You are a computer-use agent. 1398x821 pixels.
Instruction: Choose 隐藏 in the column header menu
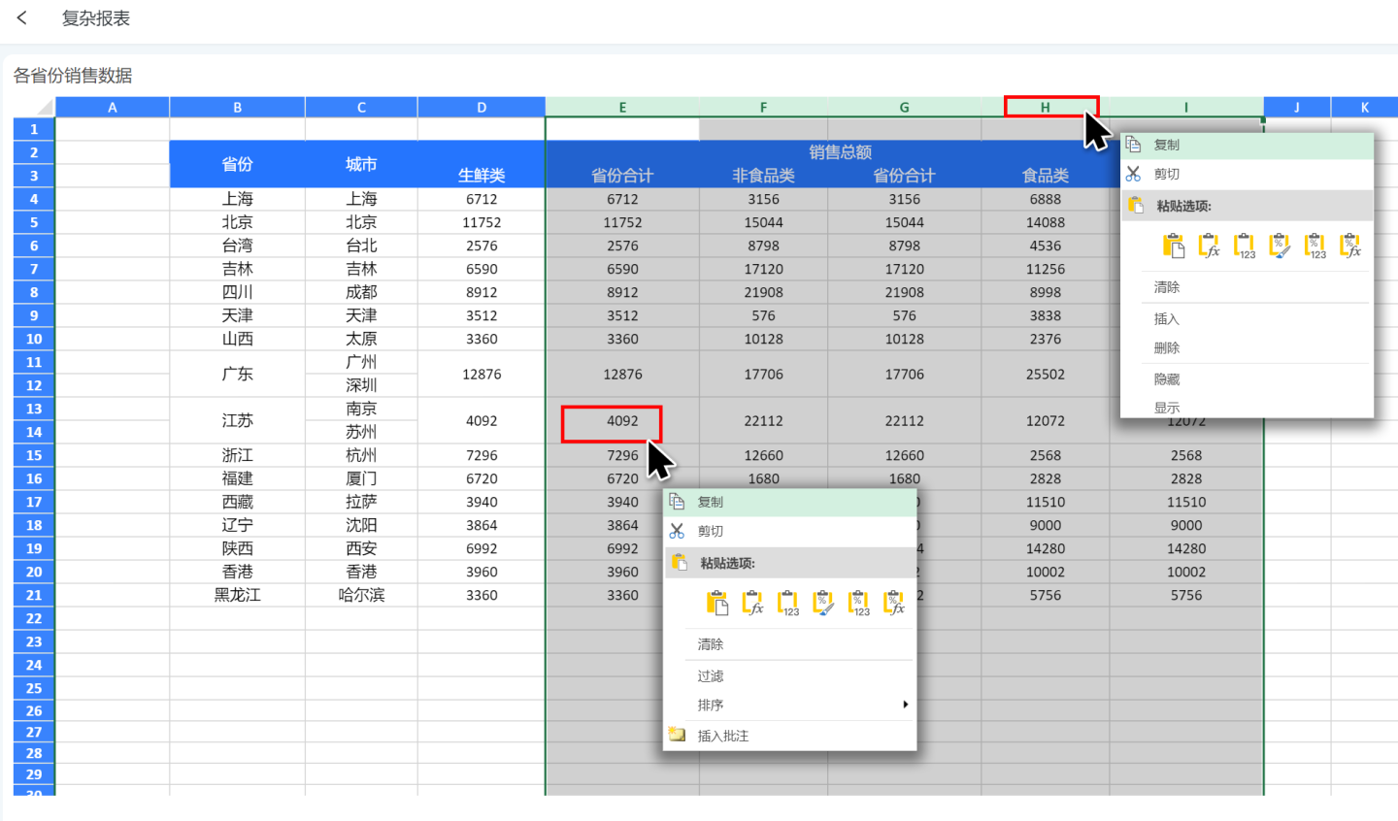[1167, 378]
